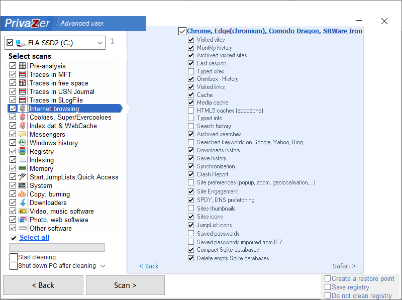402x300 pixels.
Task: Uncheck the Chrome, Edge(chromium) group checkbox
Action: click(182, 31)
